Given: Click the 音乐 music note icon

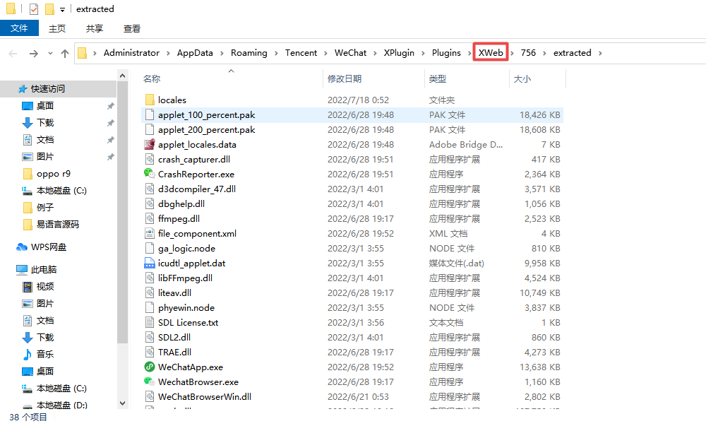Looking at the screenshot, I should coord(28,355).
